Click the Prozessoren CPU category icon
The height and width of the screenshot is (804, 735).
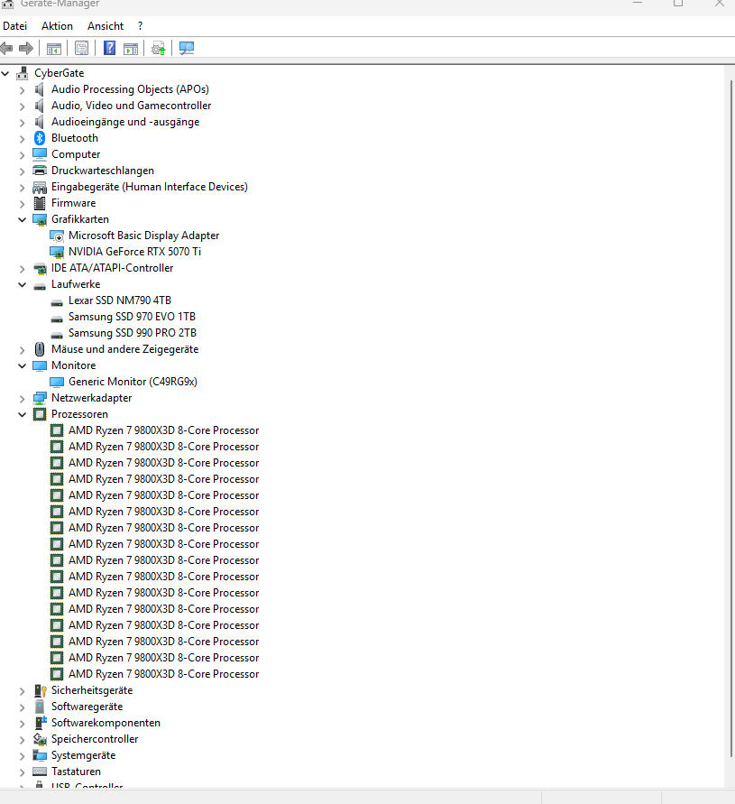[40, 414]
